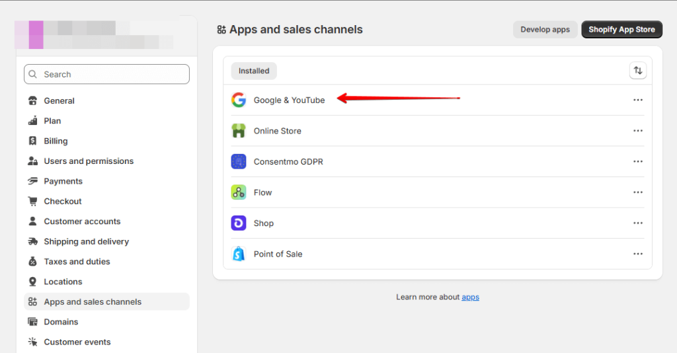The image size is (677, 353).
Task: Click the Develop apps button
Action: point(545,29)
